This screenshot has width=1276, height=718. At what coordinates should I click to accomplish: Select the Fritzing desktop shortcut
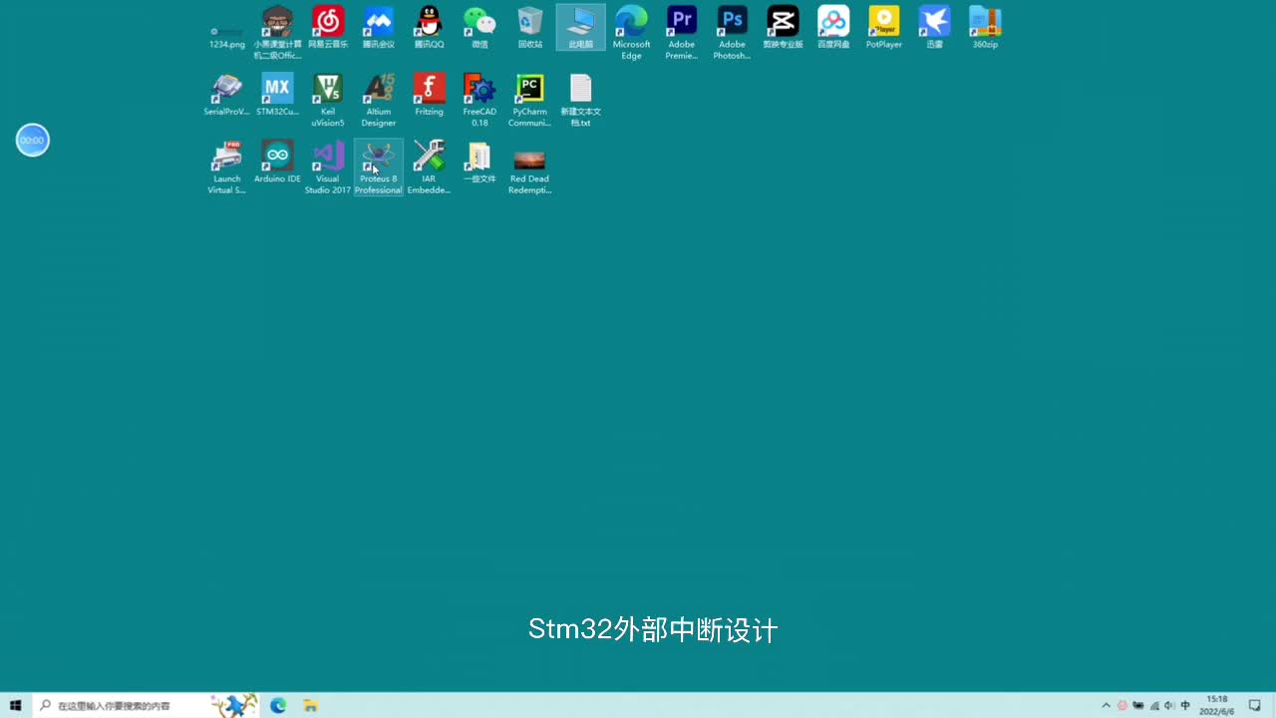429,95
